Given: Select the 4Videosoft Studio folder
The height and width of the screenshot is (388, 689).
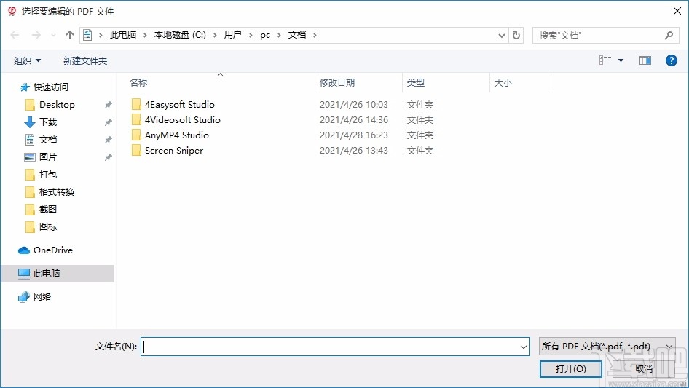Looking at the screenshot, I should (183, 120).
